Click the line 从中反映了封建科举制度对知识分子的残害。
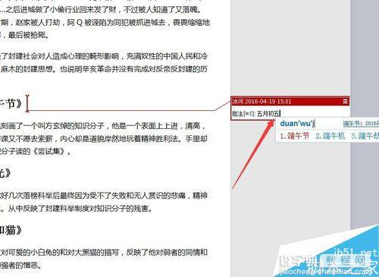The width and height of the screenshot is (379, 277). coord(80,209)
